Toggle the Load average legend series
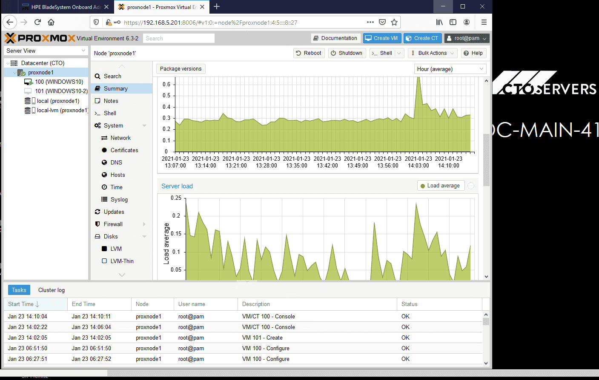599x380 pixels. click(441, 186)
